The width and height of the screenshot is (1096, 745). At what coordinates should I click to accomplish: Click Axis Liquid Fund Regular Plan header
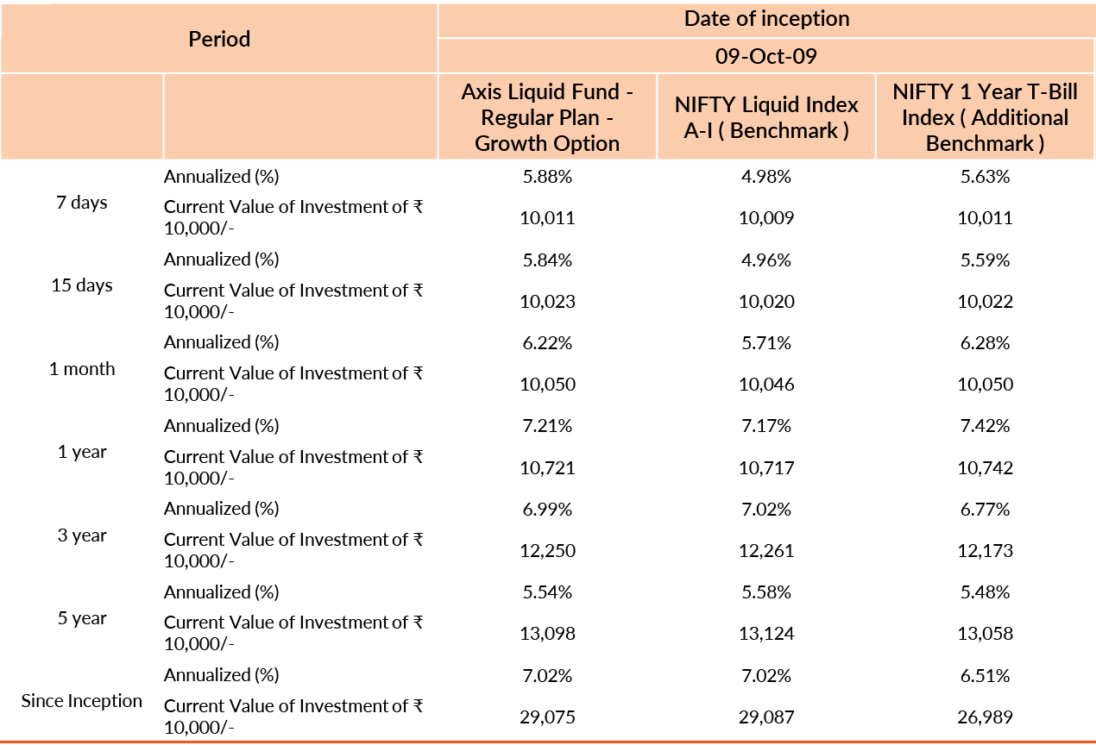tap(547, 117)
